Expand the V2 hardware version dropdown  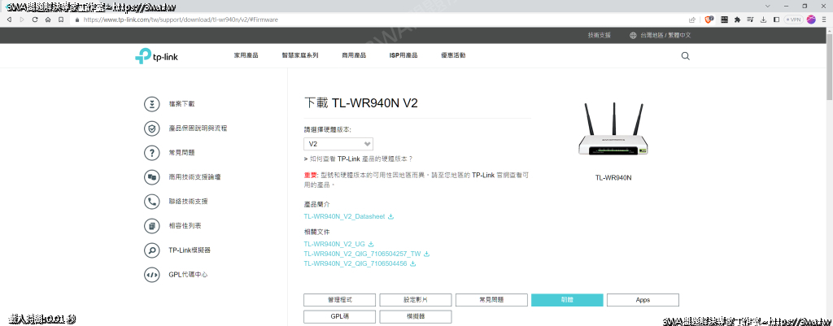point(338,144)
